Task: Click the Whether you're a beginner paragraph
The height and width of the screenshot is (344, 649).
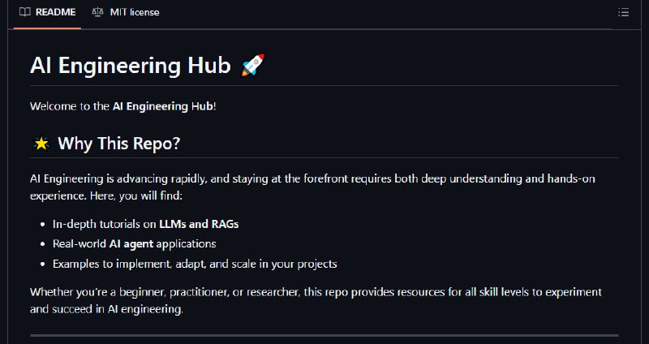Action: pos(316,300)
